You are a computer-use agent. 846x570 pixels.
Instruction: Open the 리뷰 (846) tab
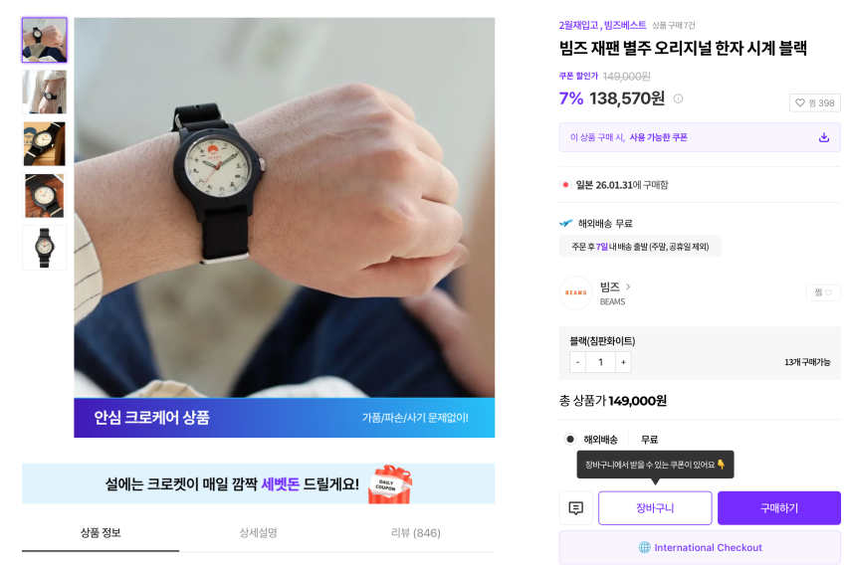click(415, 533)
